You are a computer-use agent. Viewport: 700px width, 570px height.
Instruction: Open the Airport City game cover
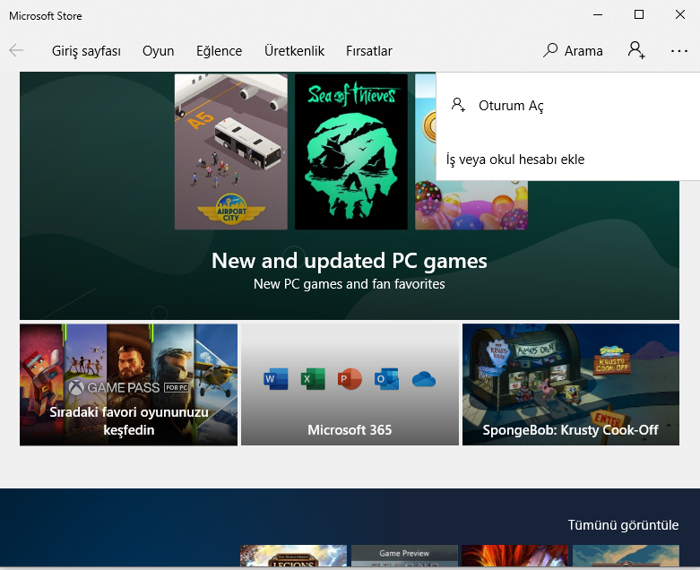(x=231, y=151)
